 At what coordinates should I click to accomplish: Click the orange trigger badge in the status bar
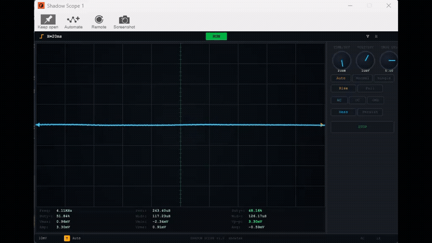[x=67, y=238]
